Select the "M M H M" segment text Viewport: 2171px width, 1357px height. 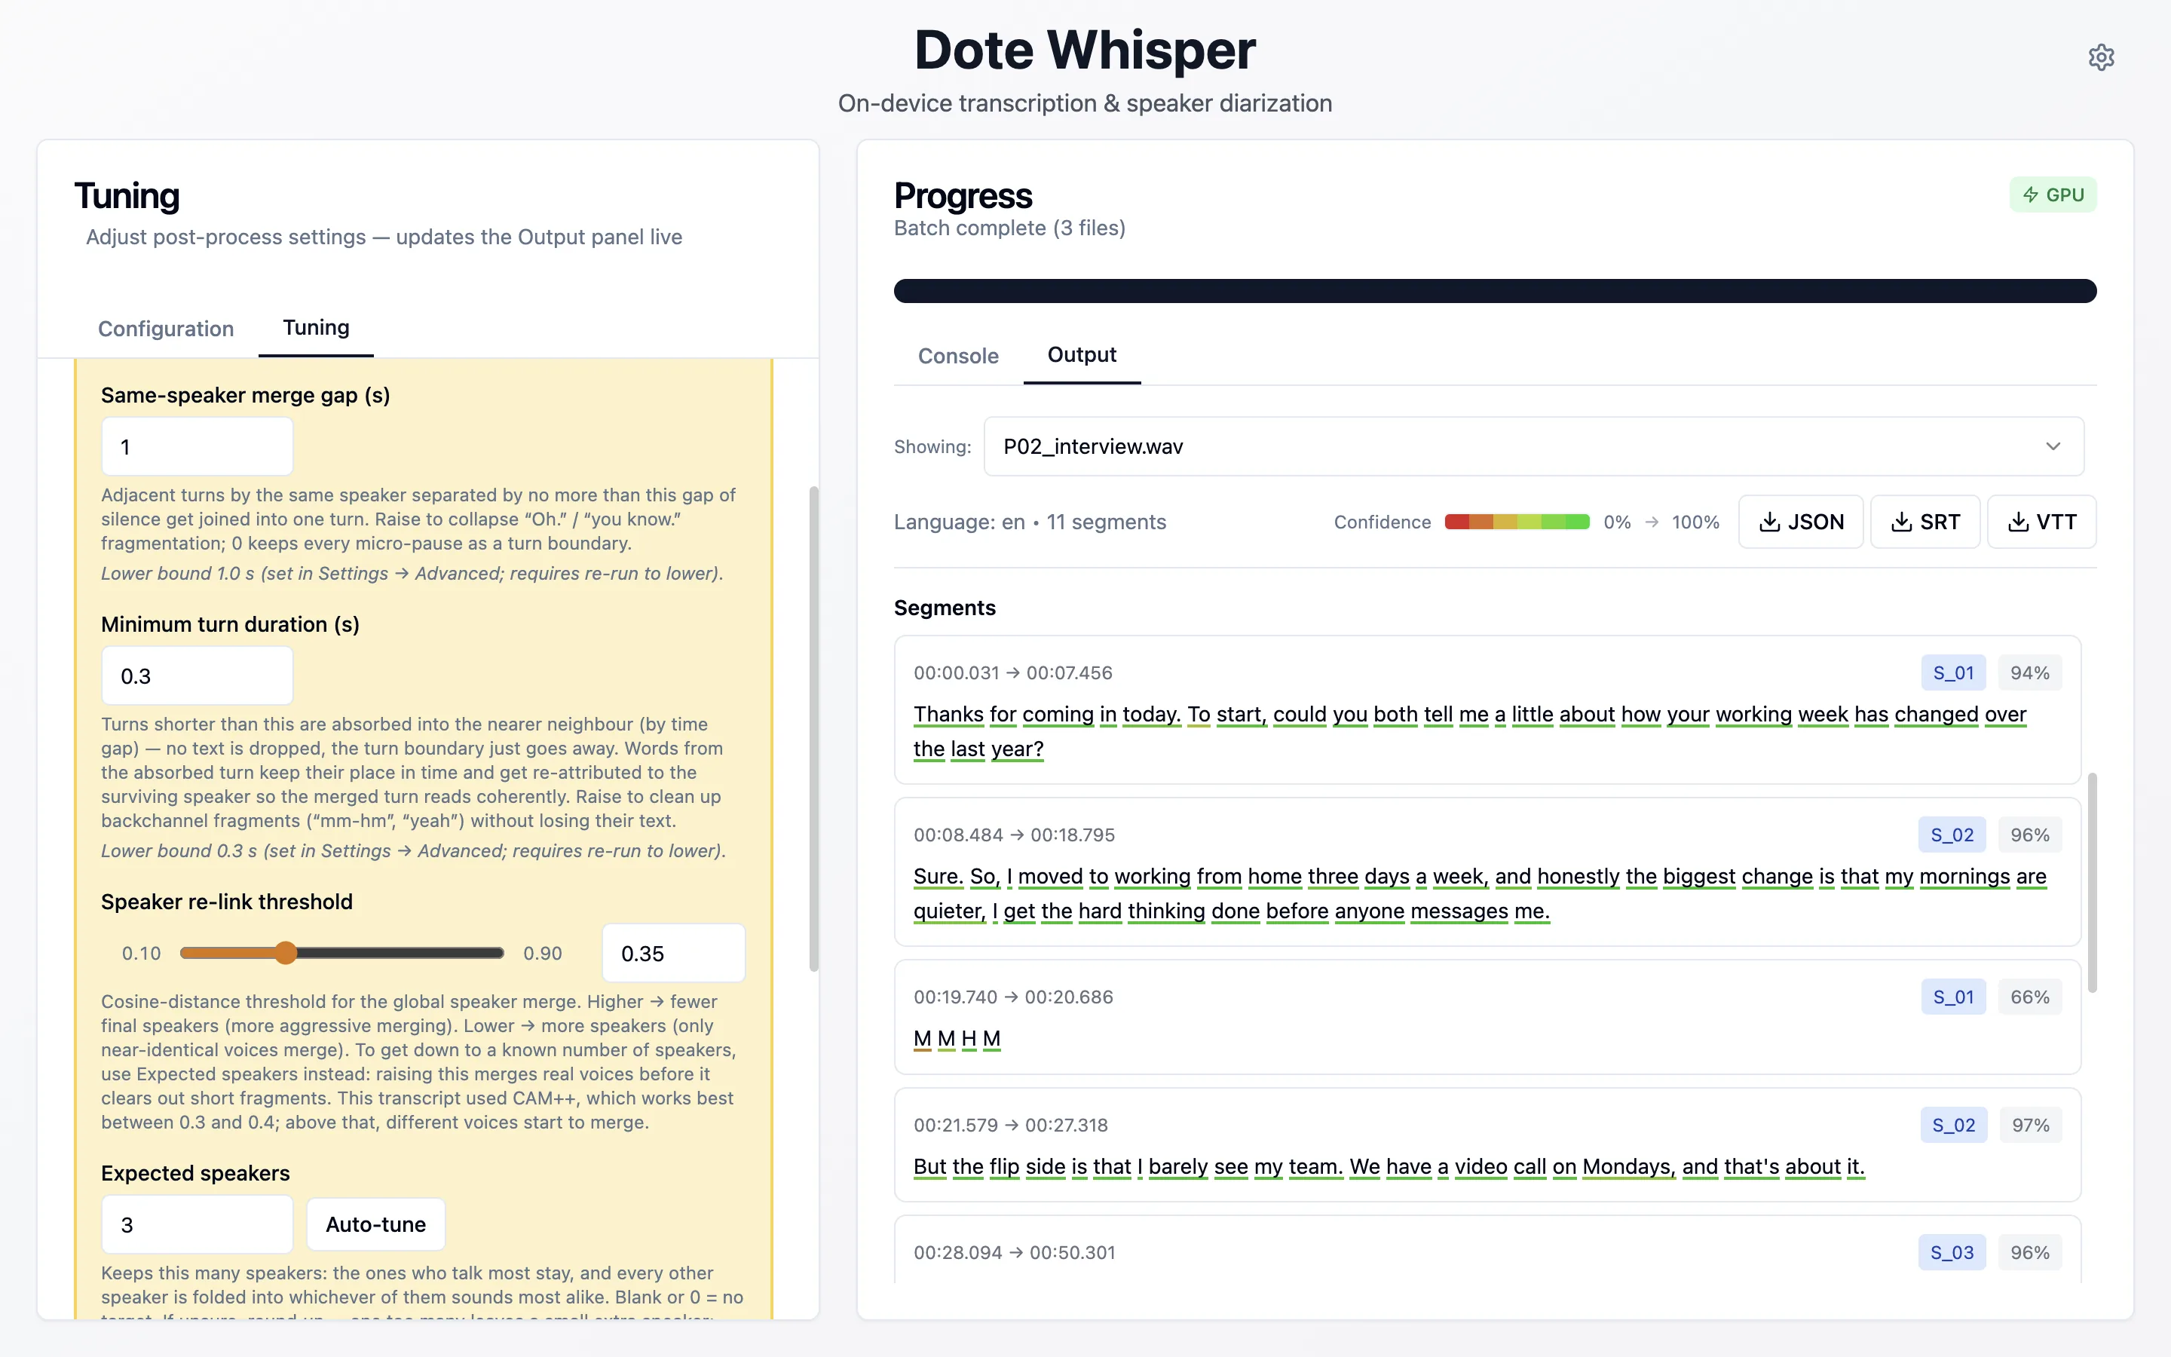(x=957, y=1038)
